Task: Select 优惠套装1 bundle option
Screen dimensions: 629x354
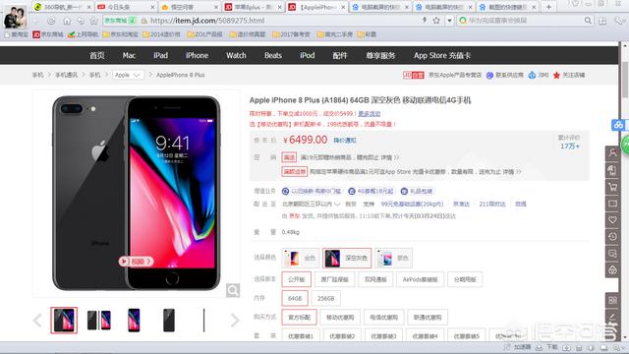Action: tap(301, 336)
